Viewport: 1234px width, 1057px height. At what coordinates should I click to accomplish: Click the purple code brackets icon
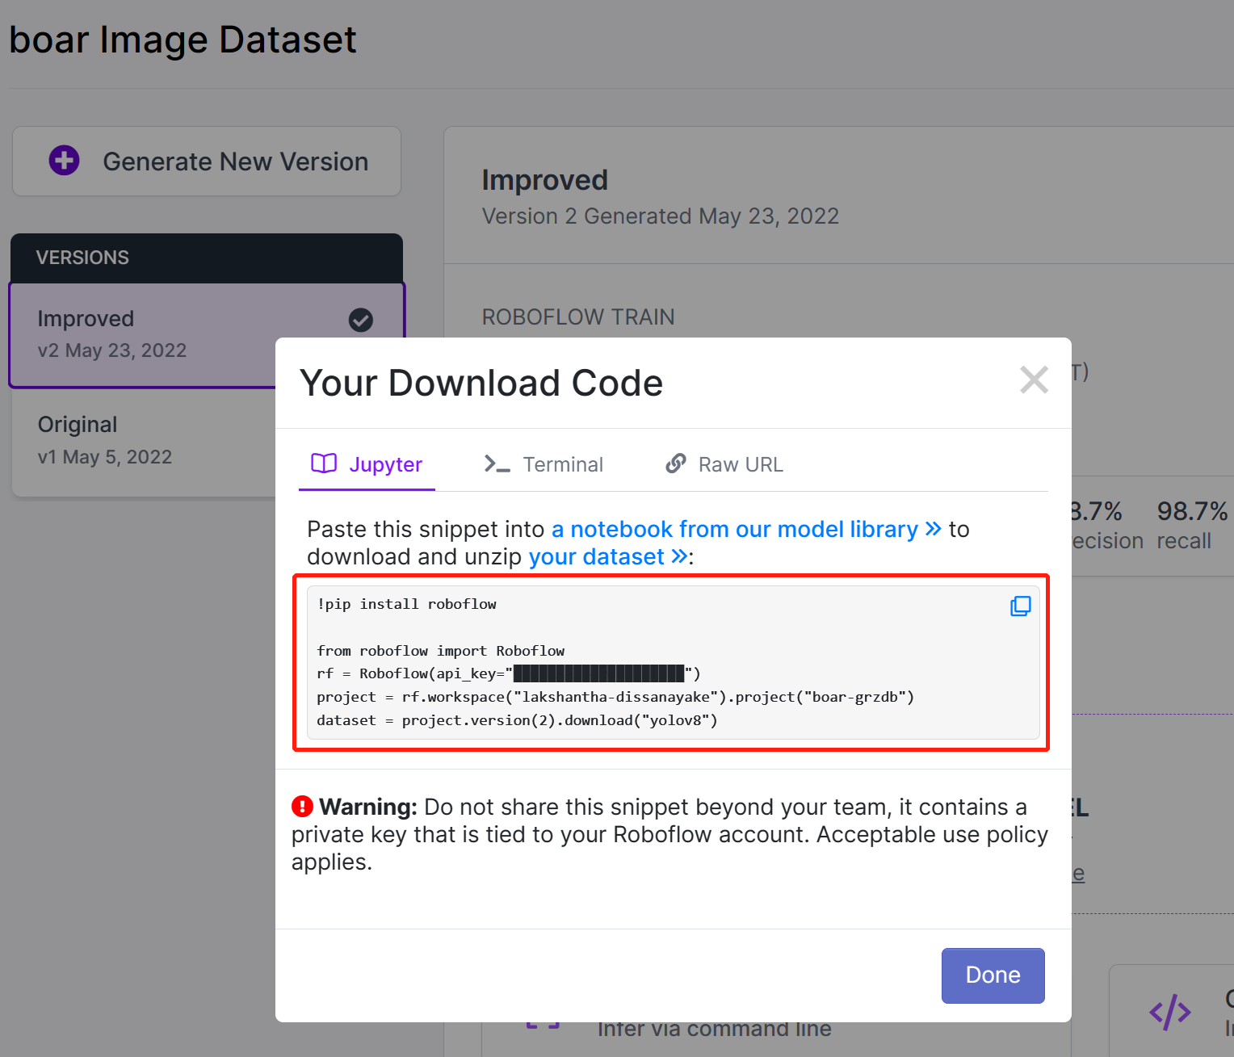coord(1169,1012)
